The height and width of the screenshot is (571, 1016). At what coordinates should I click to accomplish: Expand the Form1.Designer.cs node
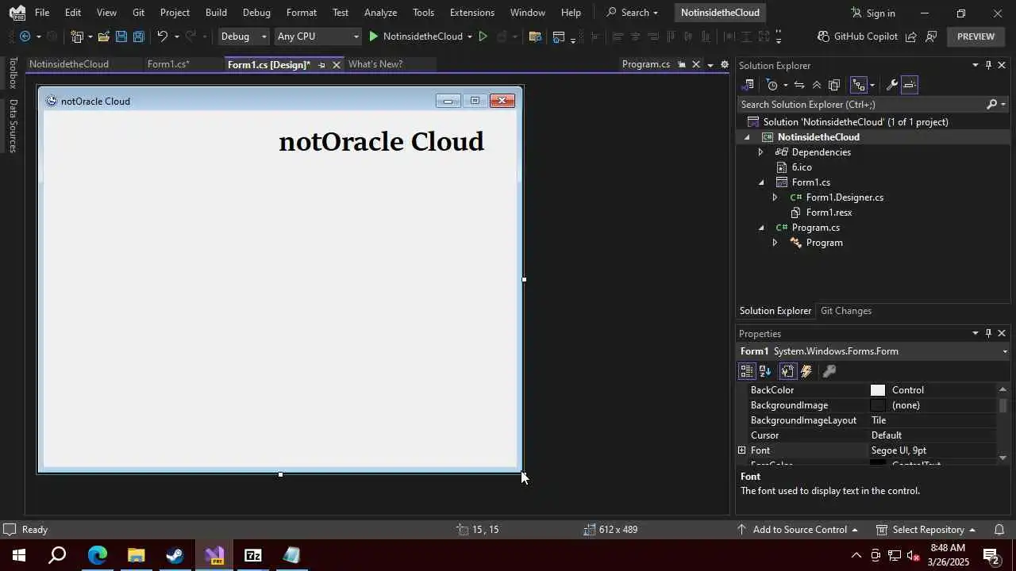[x=775, y=197]
